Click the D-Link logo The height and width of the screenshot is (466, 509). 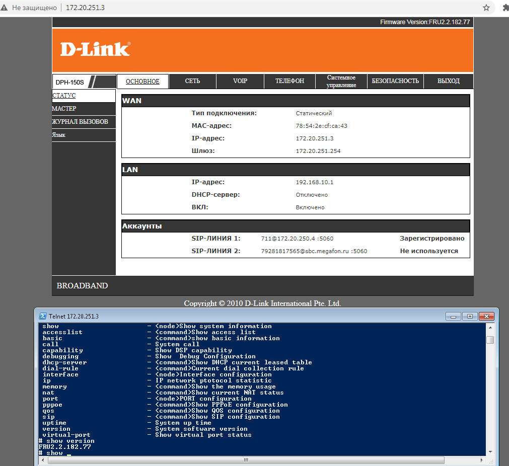[x=96, y=49]
